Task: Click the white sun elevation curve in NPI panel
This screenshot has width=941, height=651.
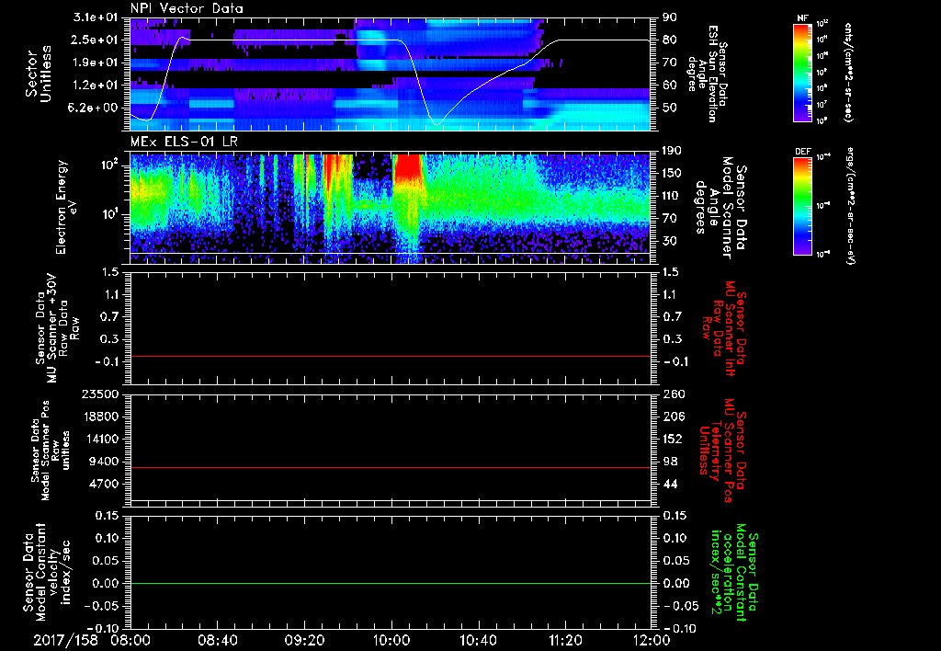Action: tap(288, 40)
